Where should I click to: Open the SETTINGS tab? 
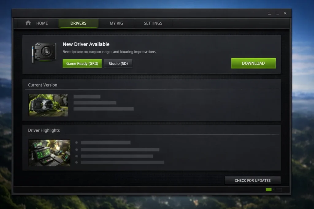point(153,23)
